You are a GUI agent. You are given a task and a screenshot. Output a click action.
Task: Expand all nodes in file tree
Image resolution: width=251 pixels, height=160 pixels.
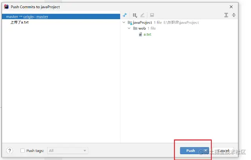tap(226, 15)
